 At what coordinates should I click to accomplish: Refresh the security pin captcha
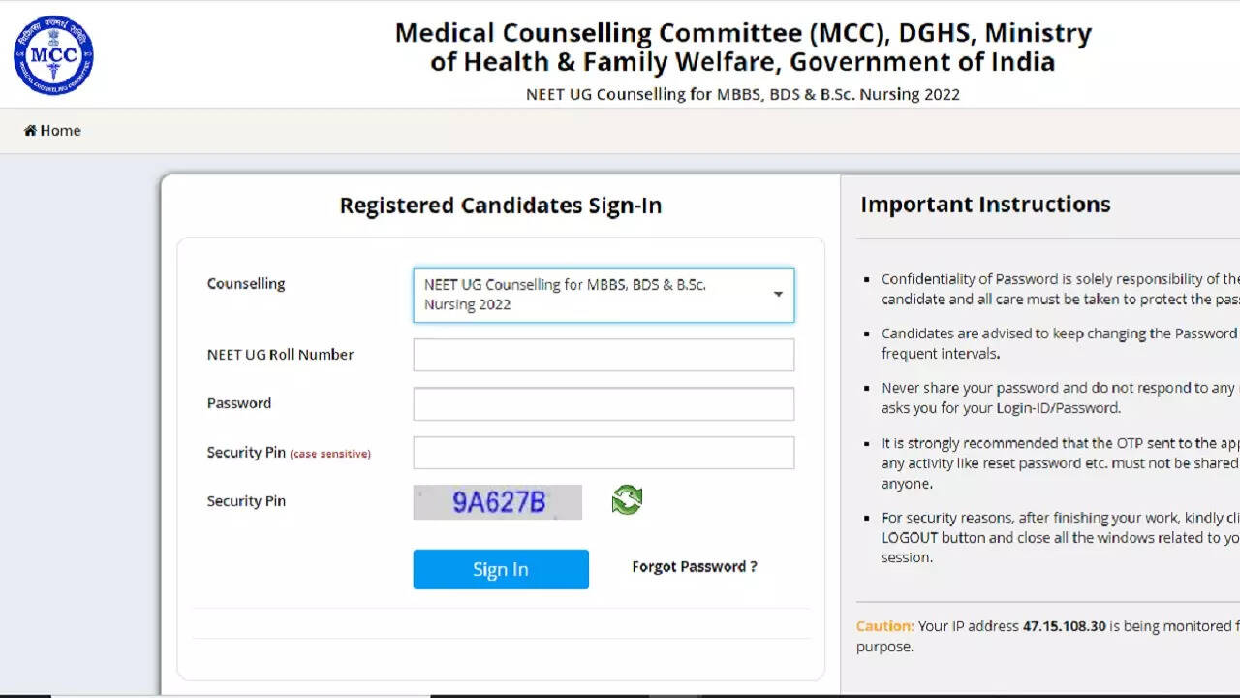(x=627, y=500)
